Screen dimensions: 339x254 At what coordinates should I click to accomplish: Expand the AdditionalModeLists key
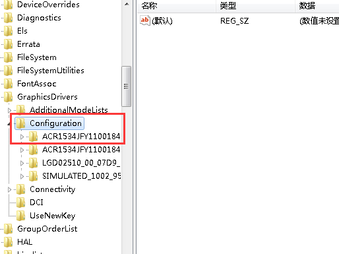(x=9, y=110)
